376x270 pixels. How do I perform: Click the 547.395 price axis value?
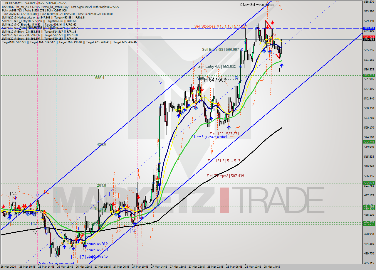point(369,89)
